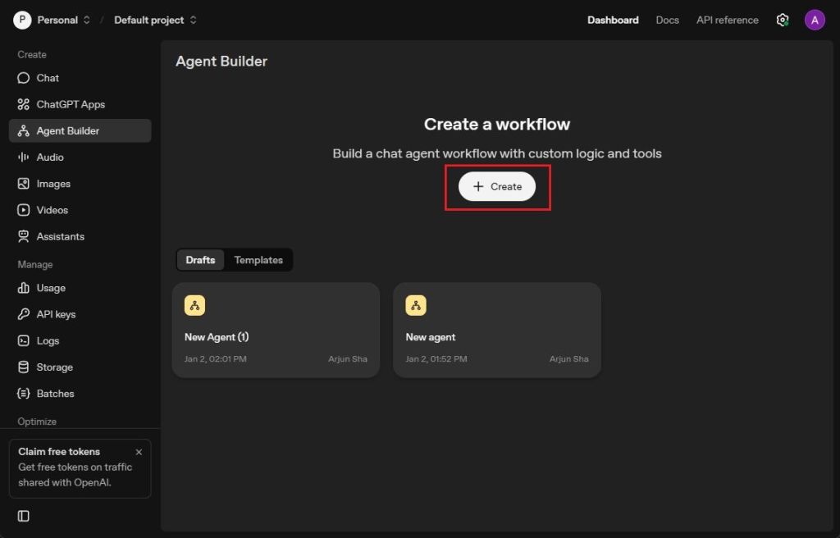Open the Docs page

667,20
